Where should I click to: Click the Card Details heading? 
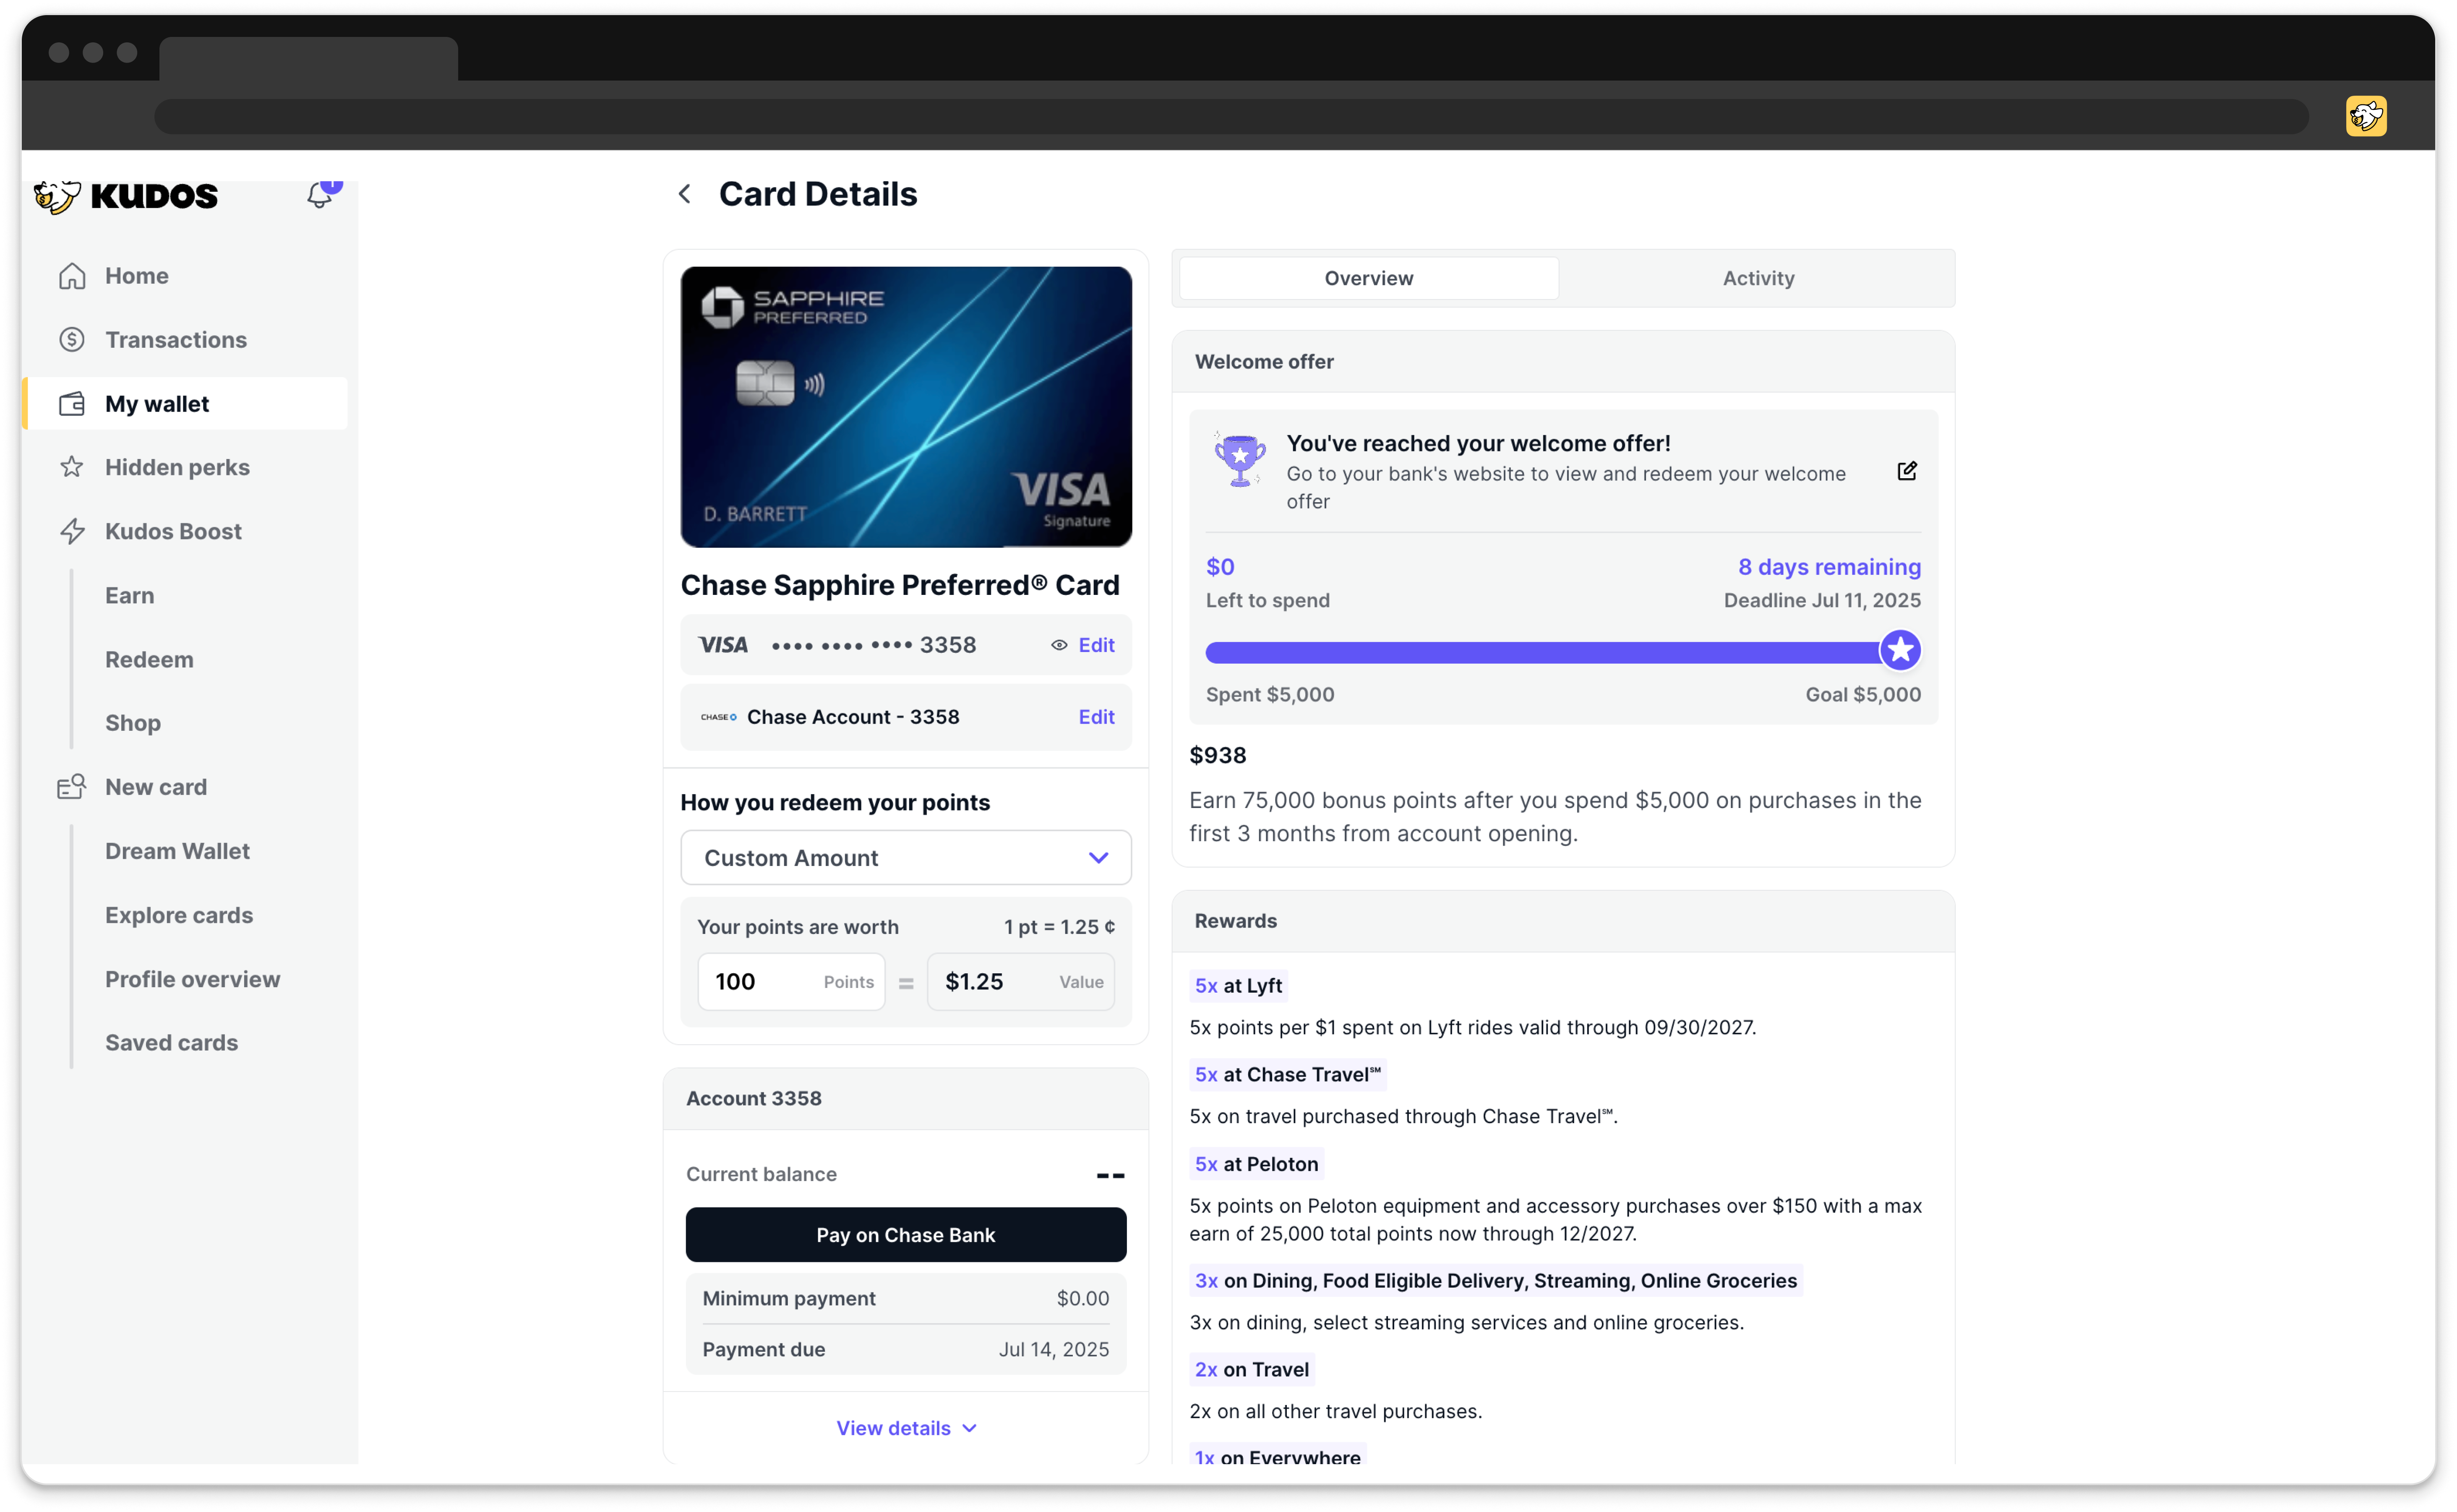(x=818, y=194)
